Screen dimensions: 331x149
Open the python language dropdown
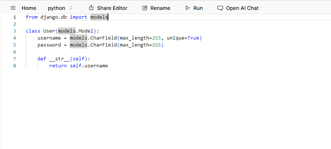click(x=60, y=8)
